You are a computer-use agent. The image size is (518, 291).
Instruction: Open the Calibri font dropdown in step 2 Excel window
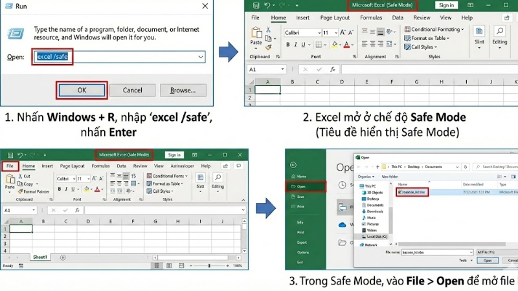[x=319, y=33]
